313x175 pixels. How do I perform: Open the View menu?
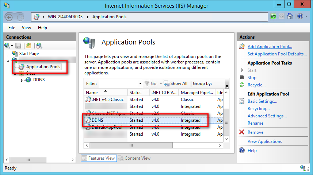26,28
